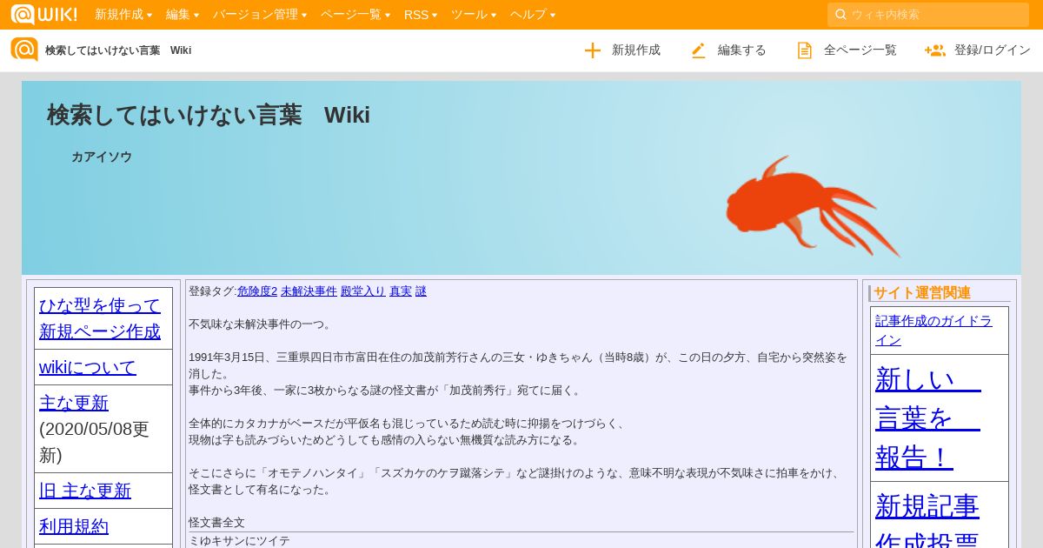Open 記事作成のガイドライン link
The image size is (1043, 548).
[x=933, y=331]
